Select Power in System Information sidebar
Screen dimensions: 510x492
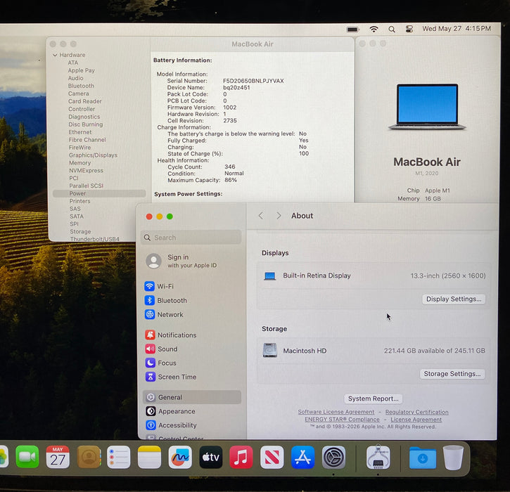point(99,193)
